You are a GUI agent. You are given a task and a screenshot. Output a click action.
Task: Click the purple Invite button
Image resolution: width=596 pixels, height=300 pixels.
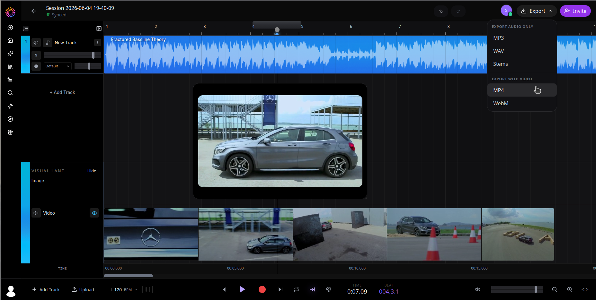click(575, 11)
